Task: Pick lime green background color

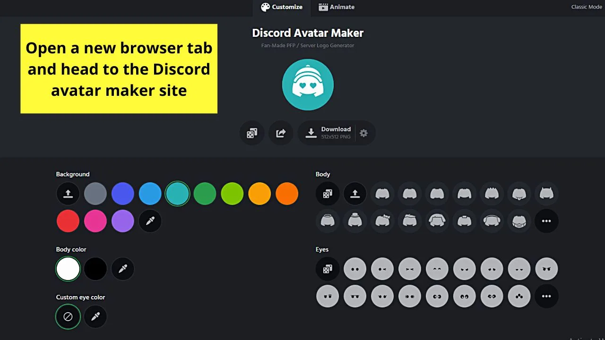Action: pyautogui.click(x=233, y=194)
